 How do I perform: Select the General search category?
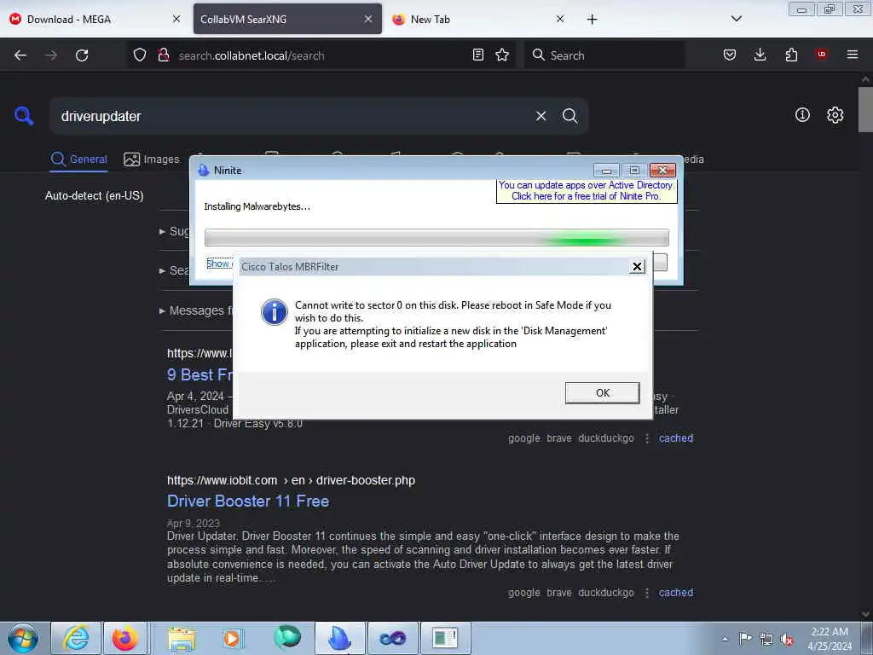tap(79, 159)
